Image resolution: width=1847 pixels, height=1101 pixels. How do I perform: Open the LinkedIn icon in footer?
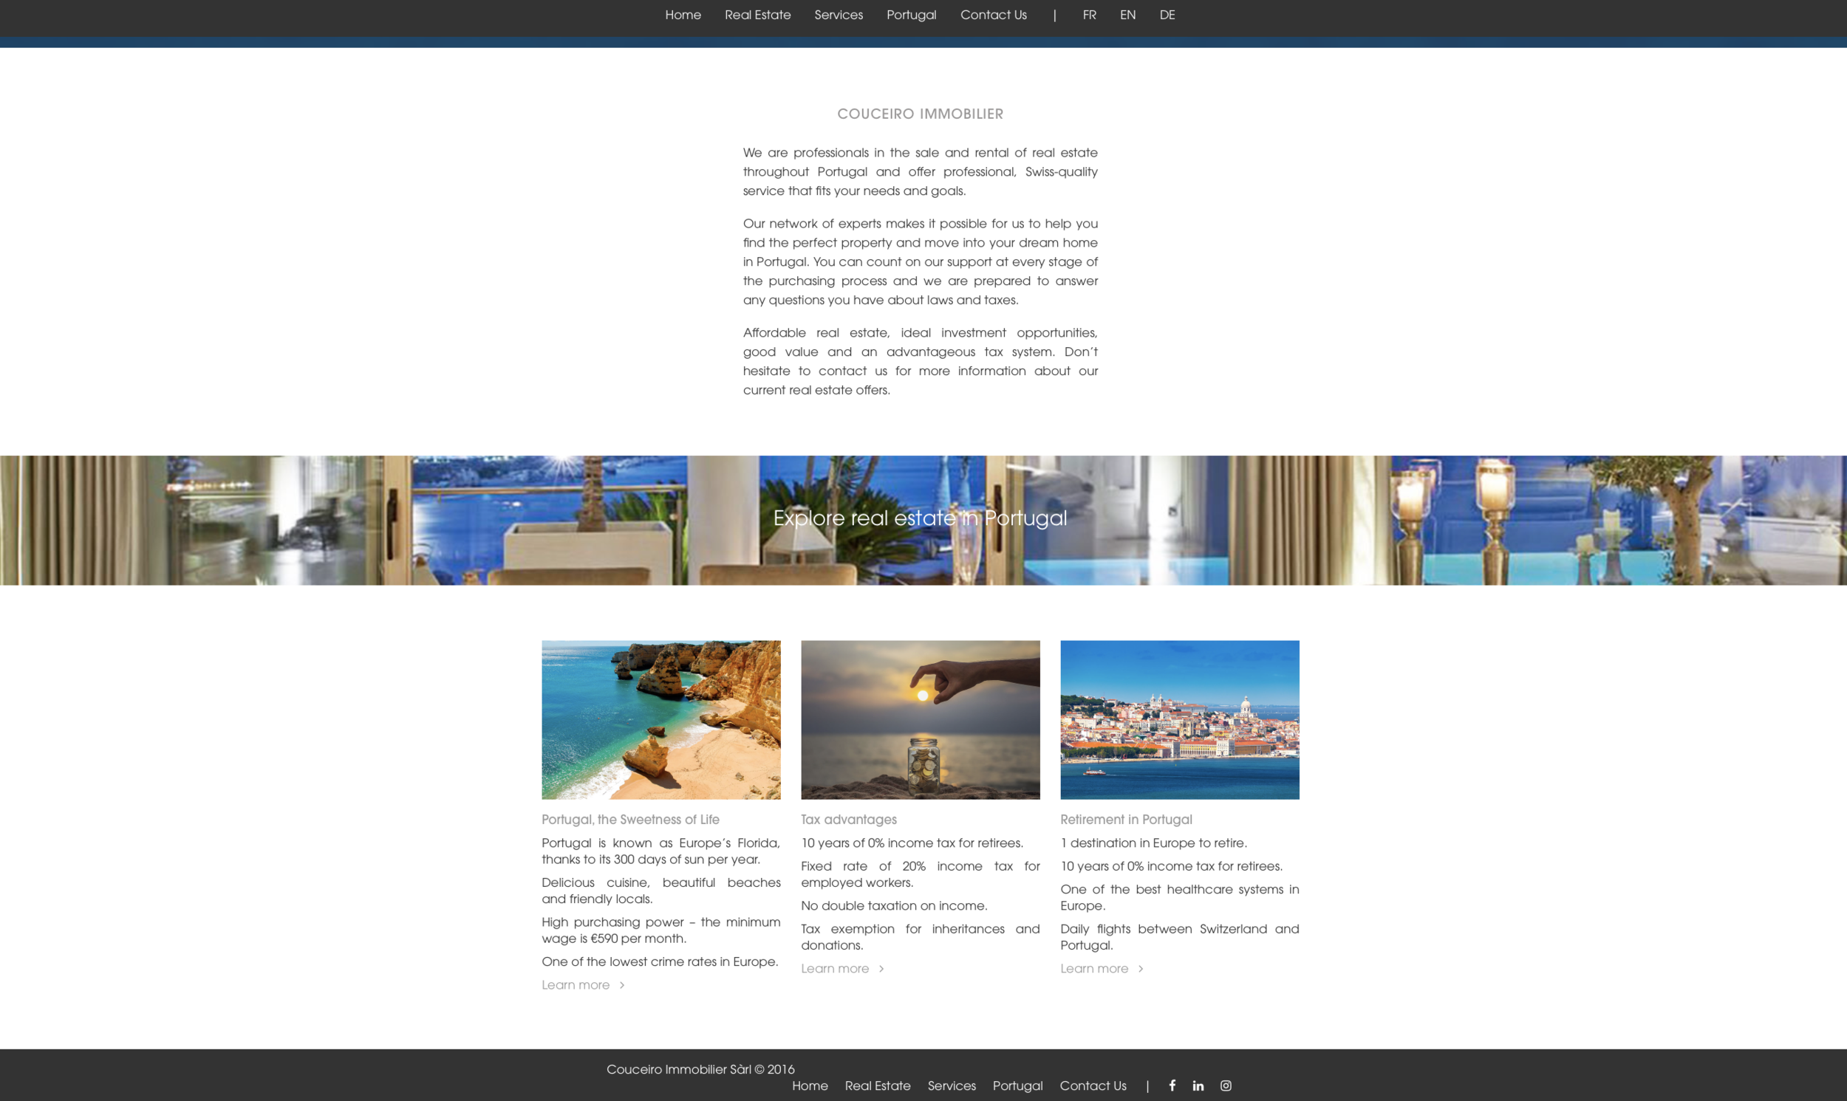[1198, 1085]
